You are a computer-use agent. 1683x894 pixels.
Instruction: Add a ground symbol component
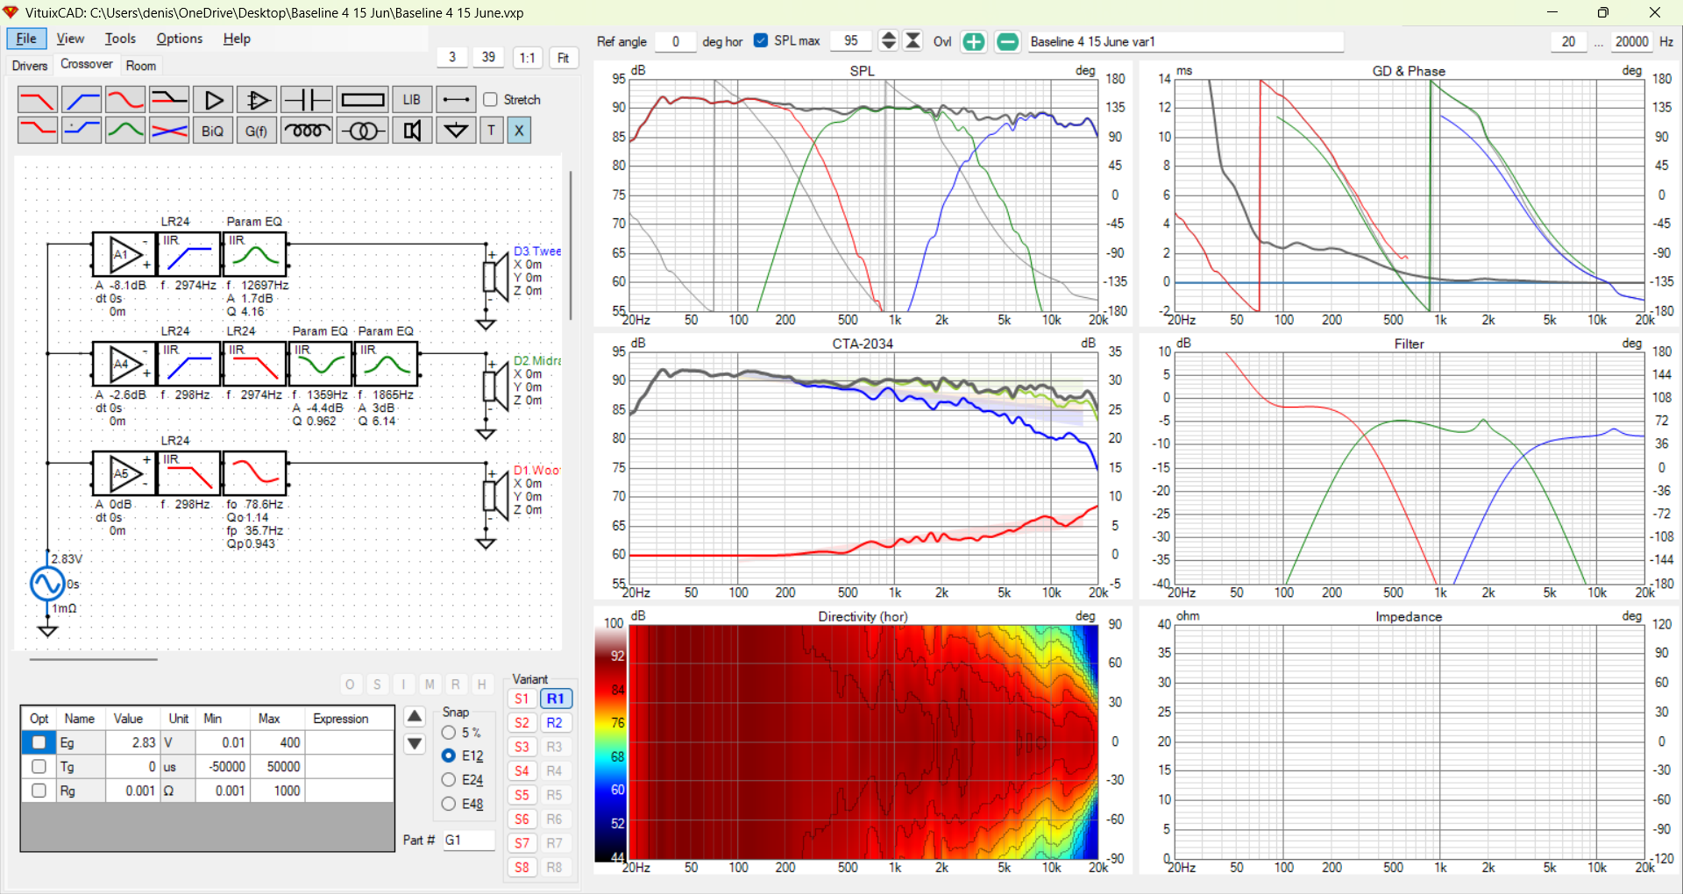point(456,131)
